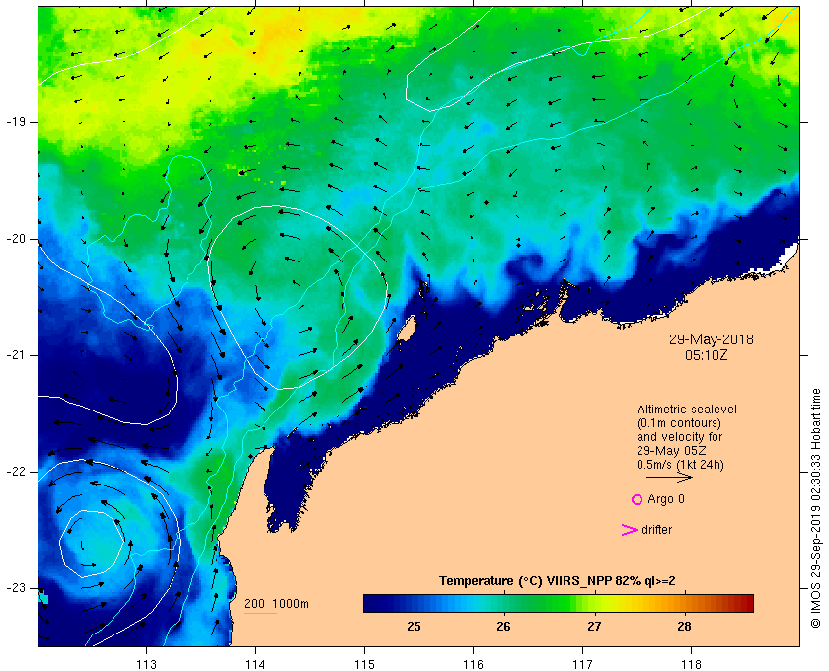Click the IMOS copyright text
The height and width of the screenshot is (671, 829).
(816, 508)
